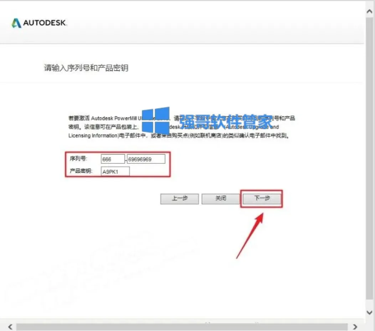The image size is (375, 331).
Task: Focus the serial number field containing 69696969
Action: click(146, 159)
